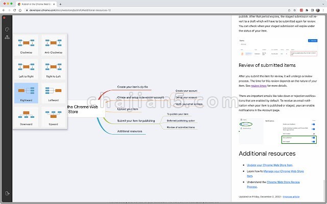Image resolution: width=327 pixels, height=204 pixels.
Task: Select the Right to Left layout
Action: [x=53, y=69]
